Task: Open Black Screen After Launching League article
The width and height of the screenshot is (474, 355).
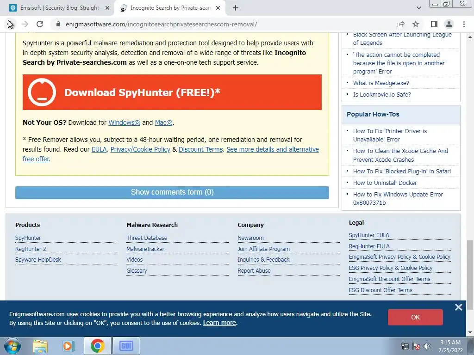Action: (402, 39)
